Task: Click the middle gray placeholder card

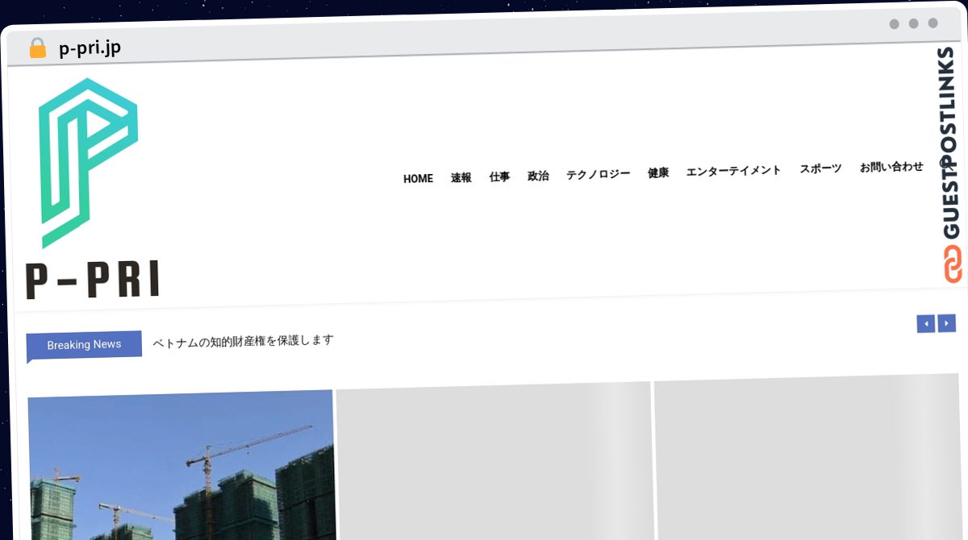Action: [494, 461]
